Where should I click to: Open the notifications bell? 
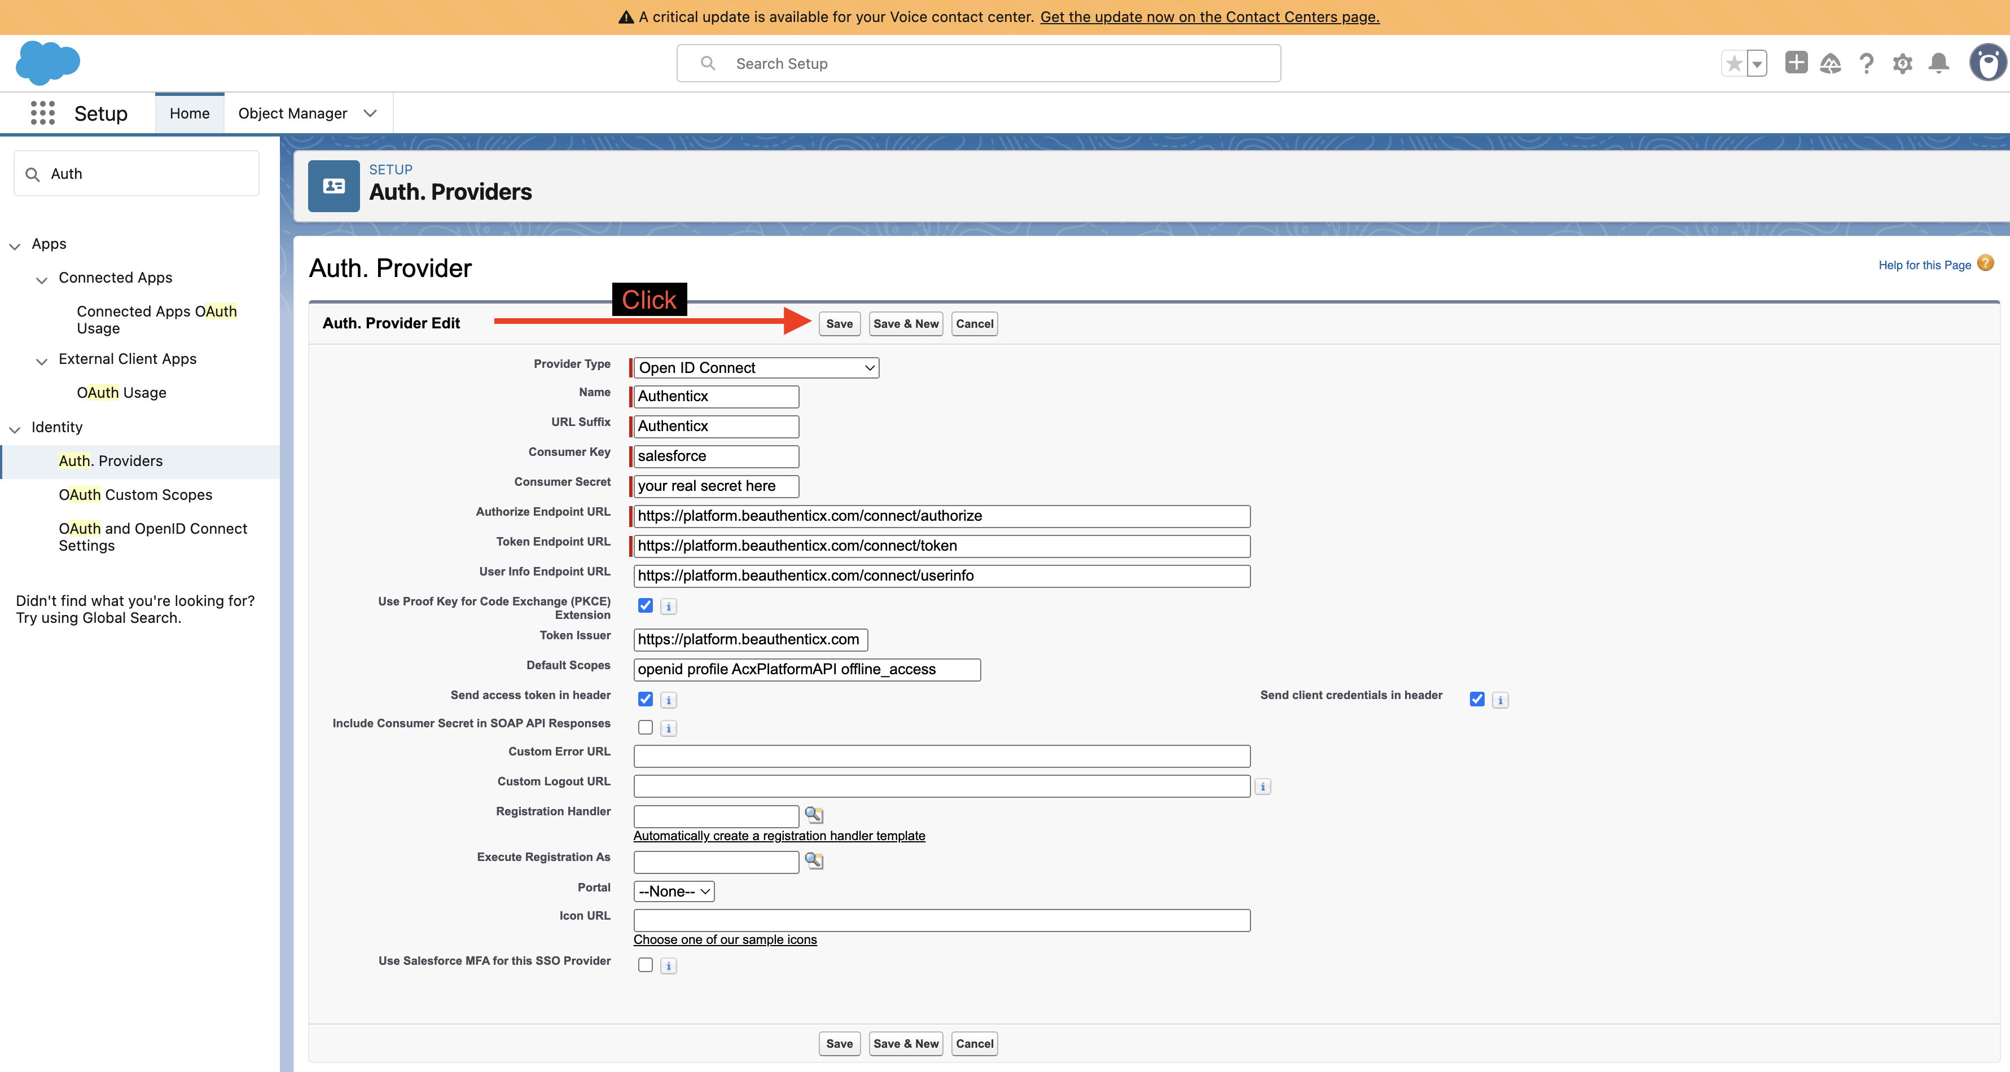coord(1939,63)
